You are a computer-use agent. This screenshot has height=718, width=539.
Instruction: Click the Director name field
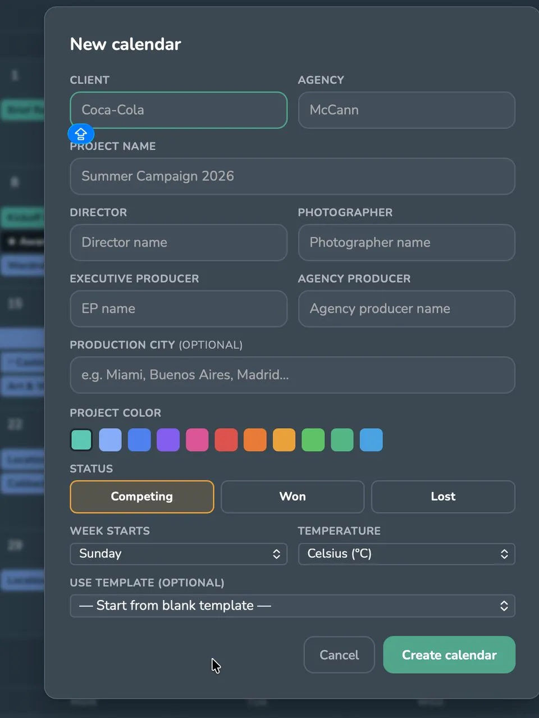pyautogui.click(x=179, y=243)
